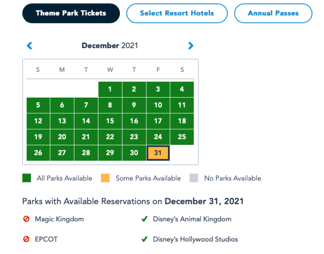Advance to next month with right arrow
This screenshot has width=324, height=254.
tap(191, 46)
